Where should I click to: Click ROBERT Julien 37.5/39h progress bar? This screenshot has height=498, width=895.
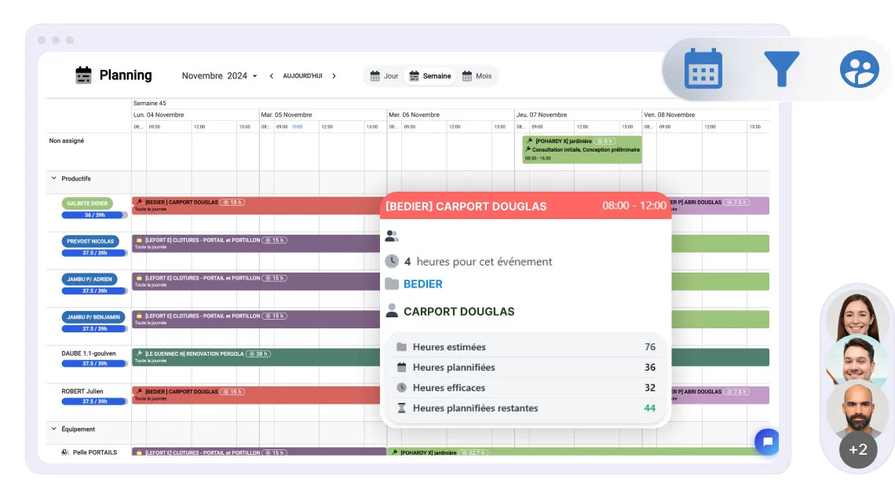click(x=95, y=401)
